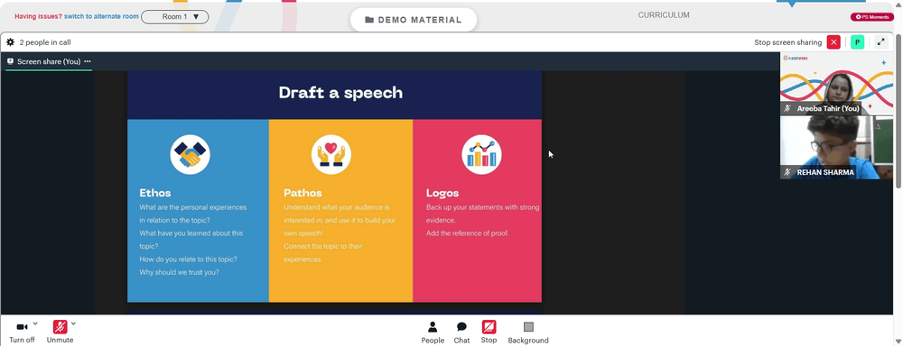Viewport: 903px width, 346px height.
Task: Click the Draft a speech title
Action: [x=341, y=93]
